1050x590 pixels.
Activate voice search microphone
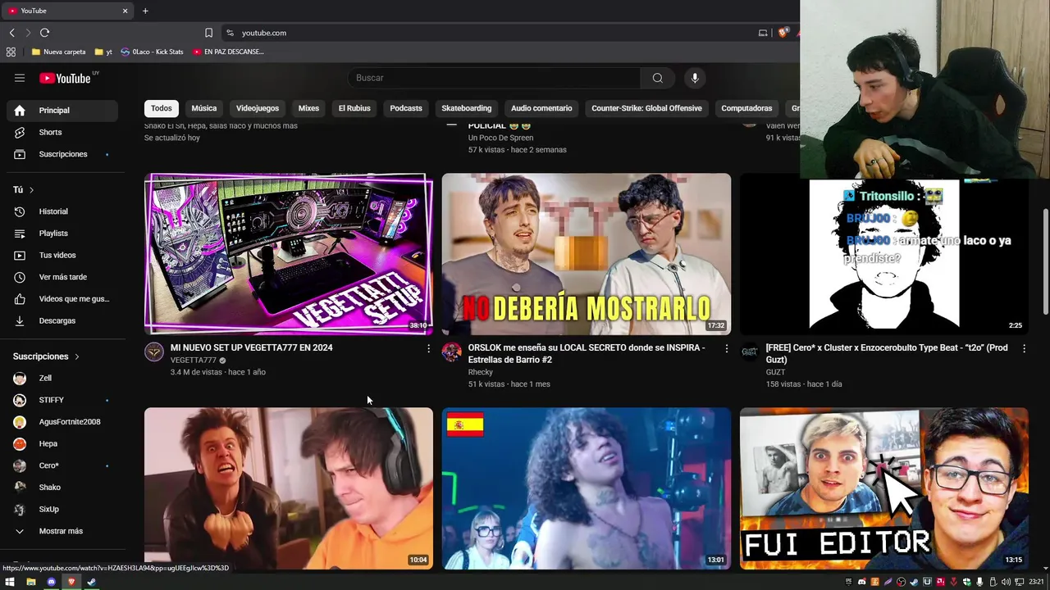(695, 78)
